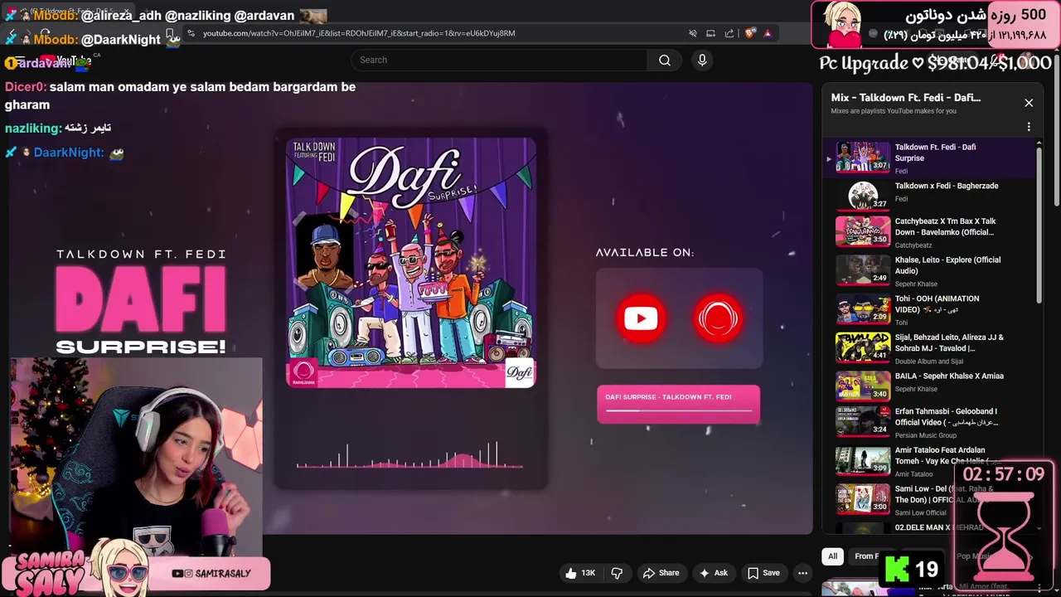Click the now-playing arrow beside Dafi Surprise
The image size is (1061, 597).
coord(828,158)
